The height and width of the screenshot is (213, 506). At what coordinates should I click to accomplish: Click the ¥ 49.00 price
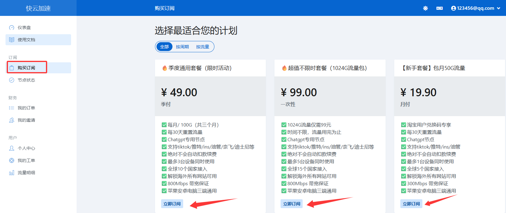click(179, 92)
